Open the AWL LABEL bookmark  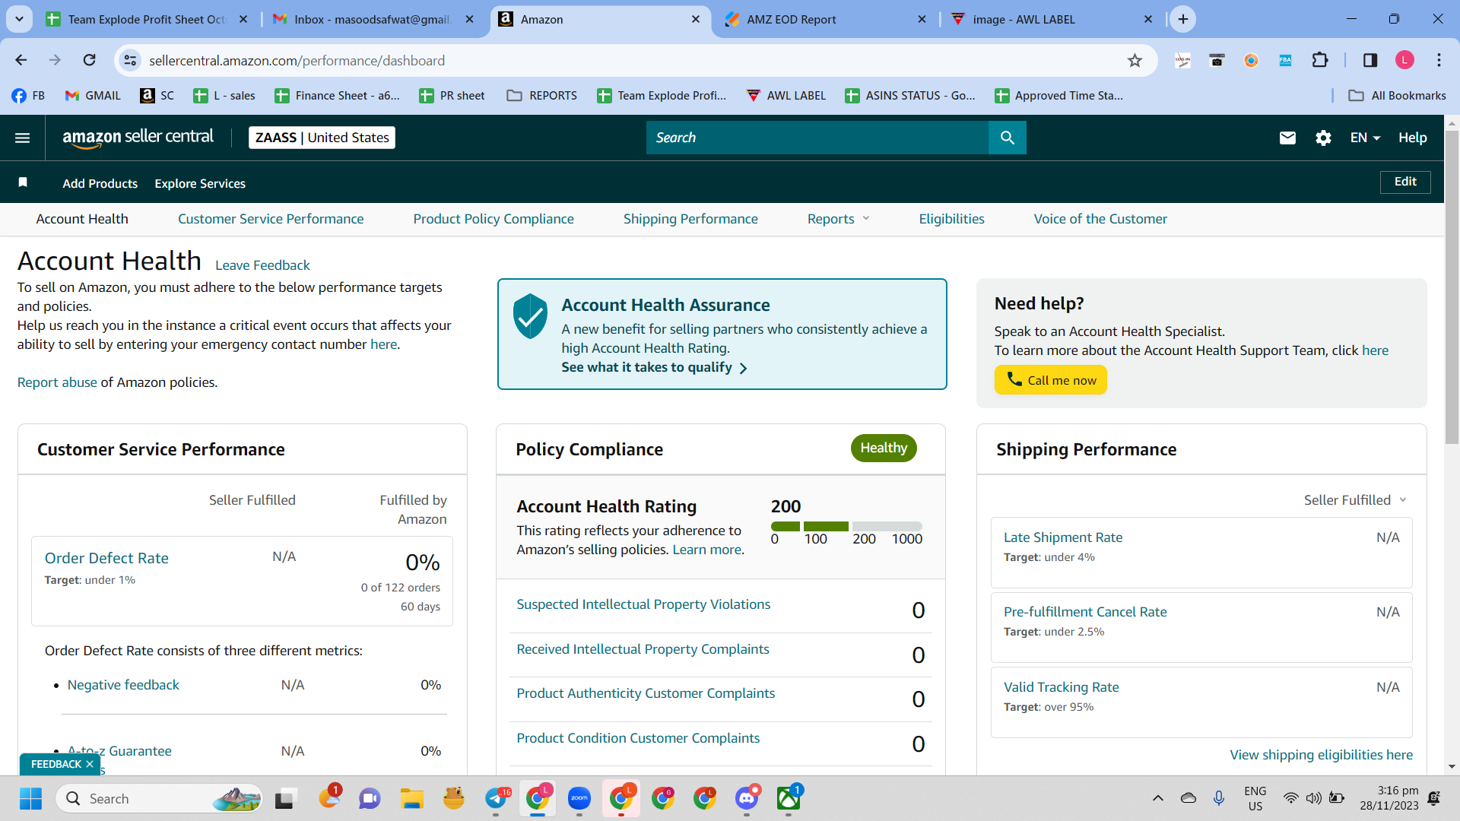click(786, 96)
